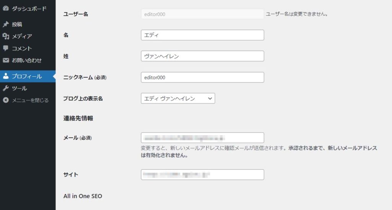The height and width of the screenshot is (210, 392).
Task: Select the コメント menu item
Action: [x=22, y=48]
